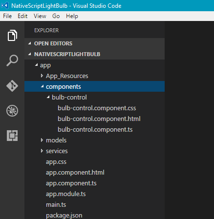Select the components folder label
The width and height of the screenshot is (214, 219).
tap(64, 87)
